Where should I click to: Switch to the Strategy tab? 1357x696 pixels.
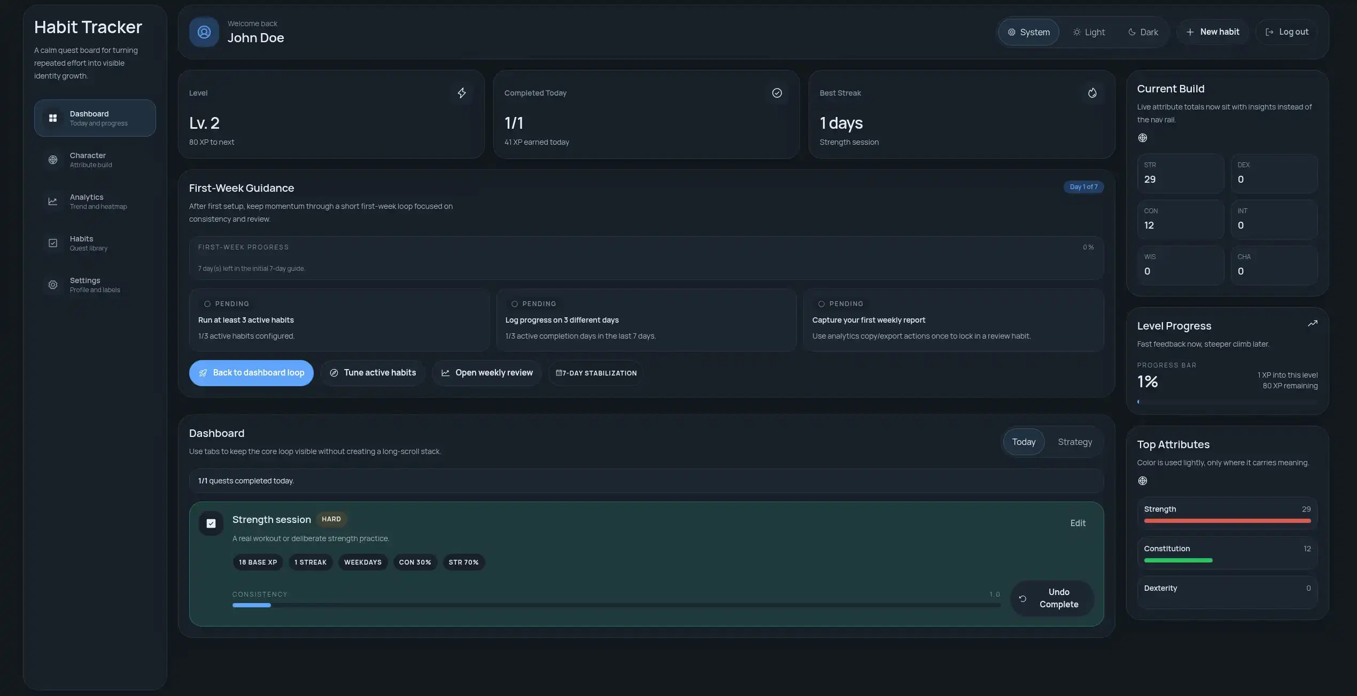[1074, 442]
